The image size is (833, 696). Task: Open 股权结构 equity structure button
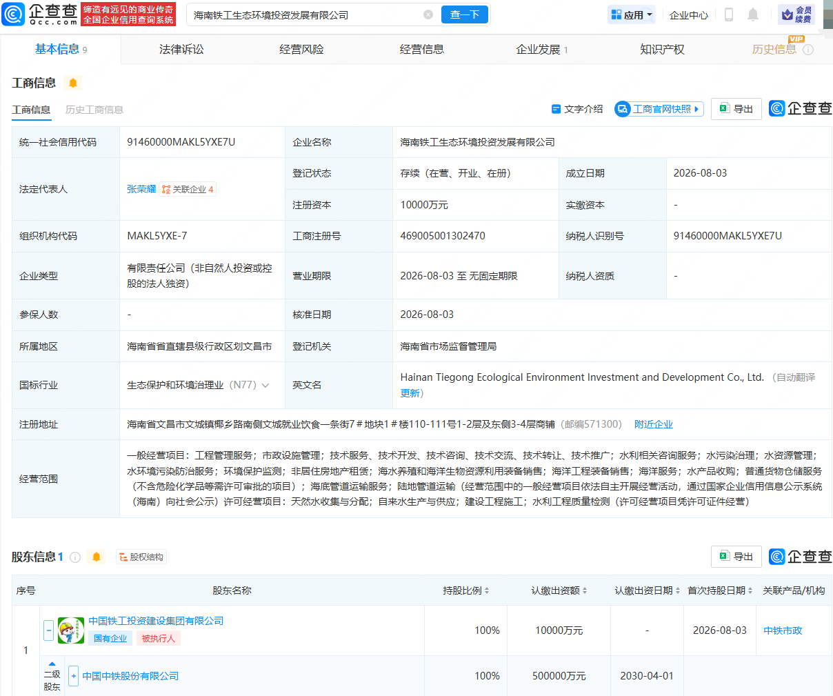[141, 557]
